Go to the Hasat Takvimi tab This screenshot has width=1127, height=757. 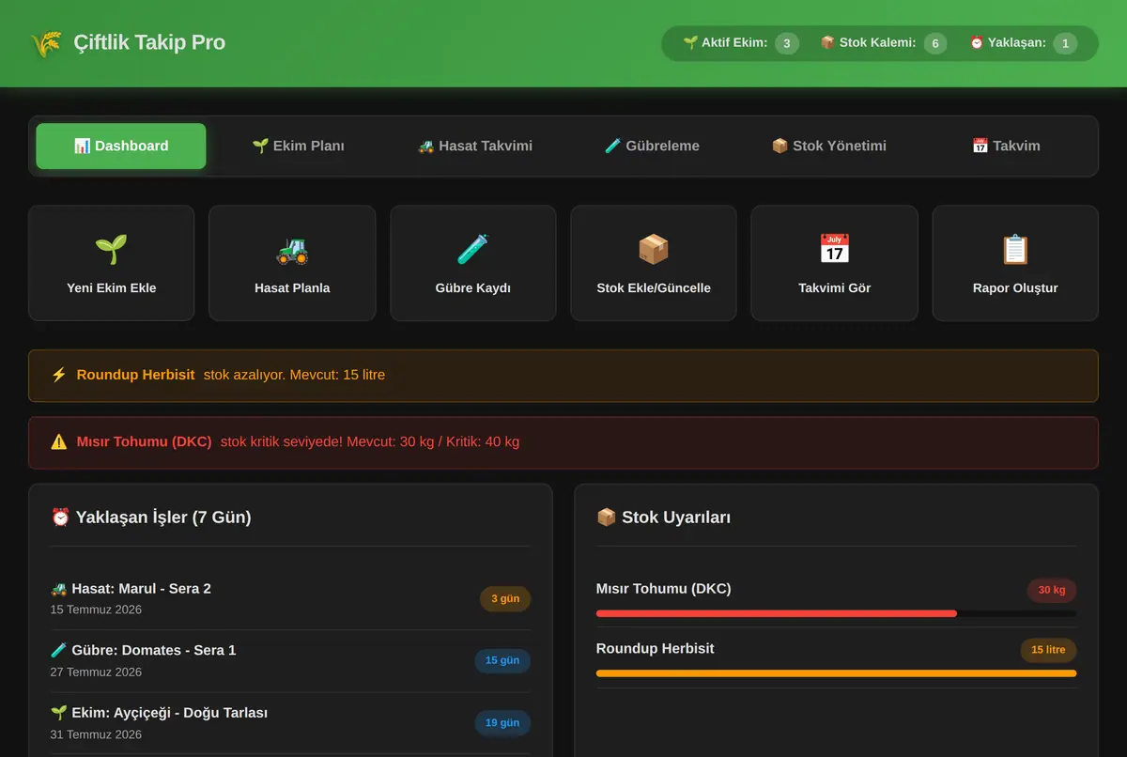click(x=474, y=146)
